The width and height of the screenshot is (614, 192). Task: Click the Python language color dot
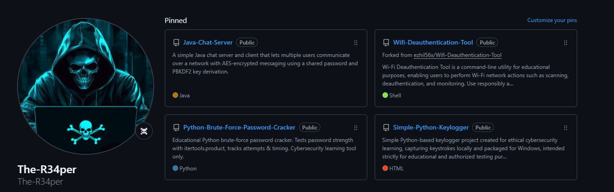(x=175, y=169)
